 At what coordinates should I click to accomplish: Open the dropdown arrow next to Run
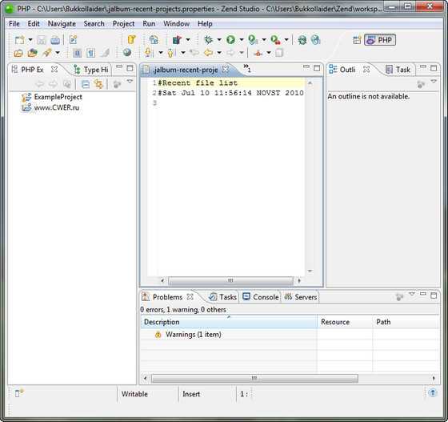coord(242,40)
